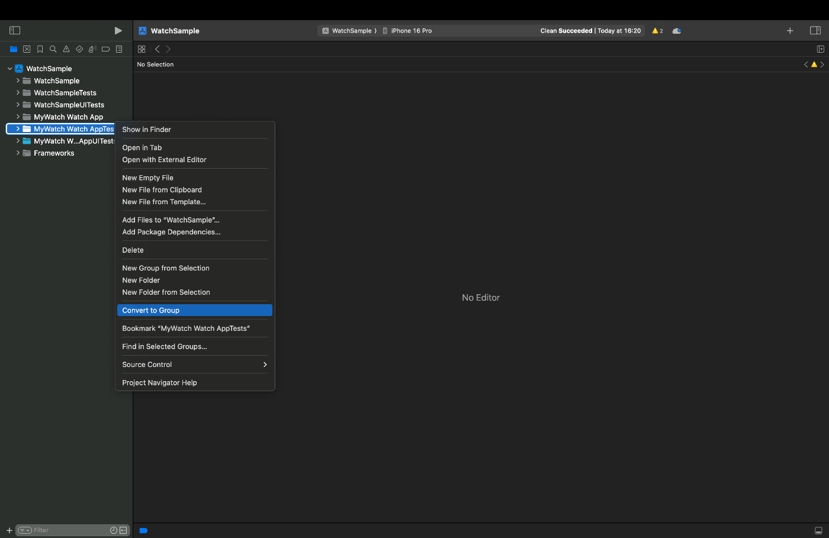
Task: Open the Source Control navigator
Action: click(x=27, y=49)
